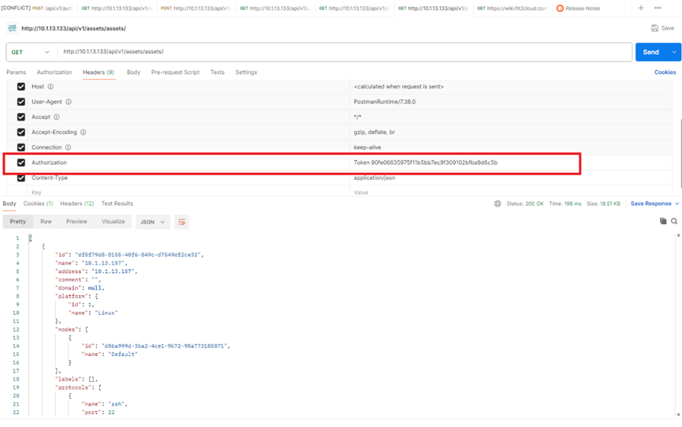682x427 pixels.
Task: Open a new tab with plus icon
Action: point(641,8)
